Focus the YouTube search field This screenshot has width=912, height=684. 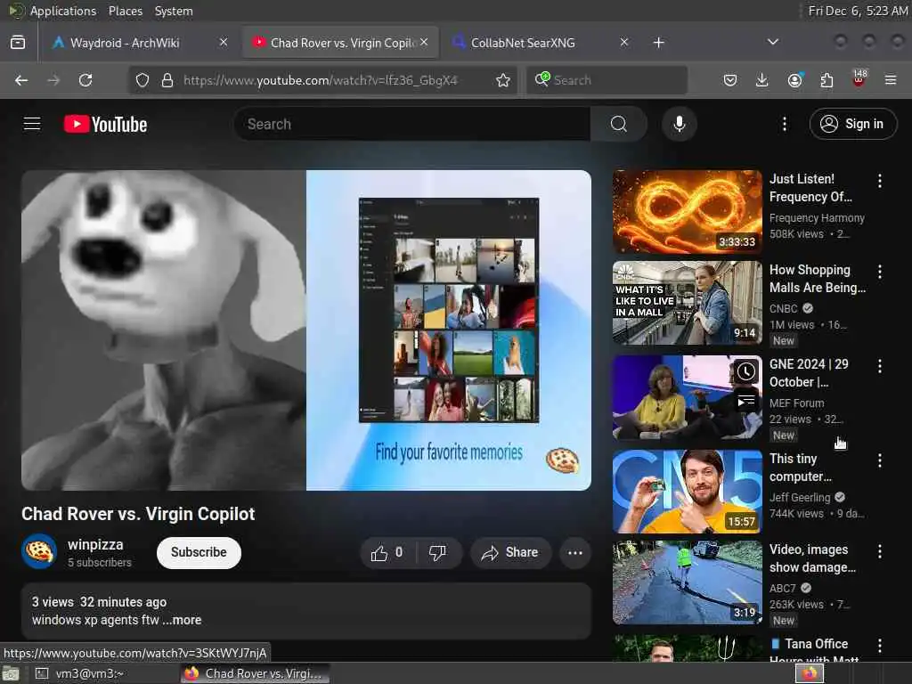click(413, 124)
